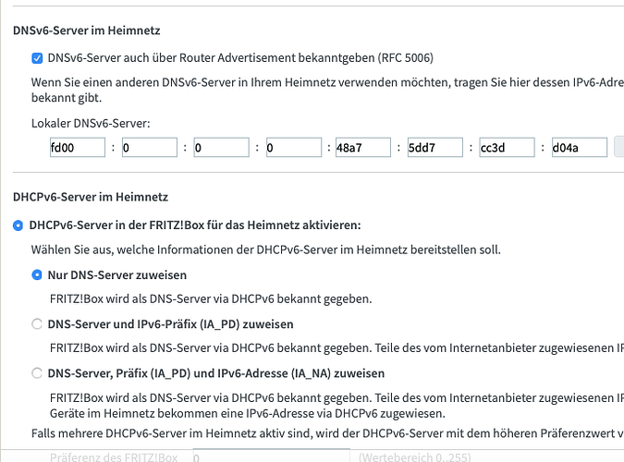Focus the fourth IPv6 block field containing 0
This screenshot has width=624, height=462.
294,148
